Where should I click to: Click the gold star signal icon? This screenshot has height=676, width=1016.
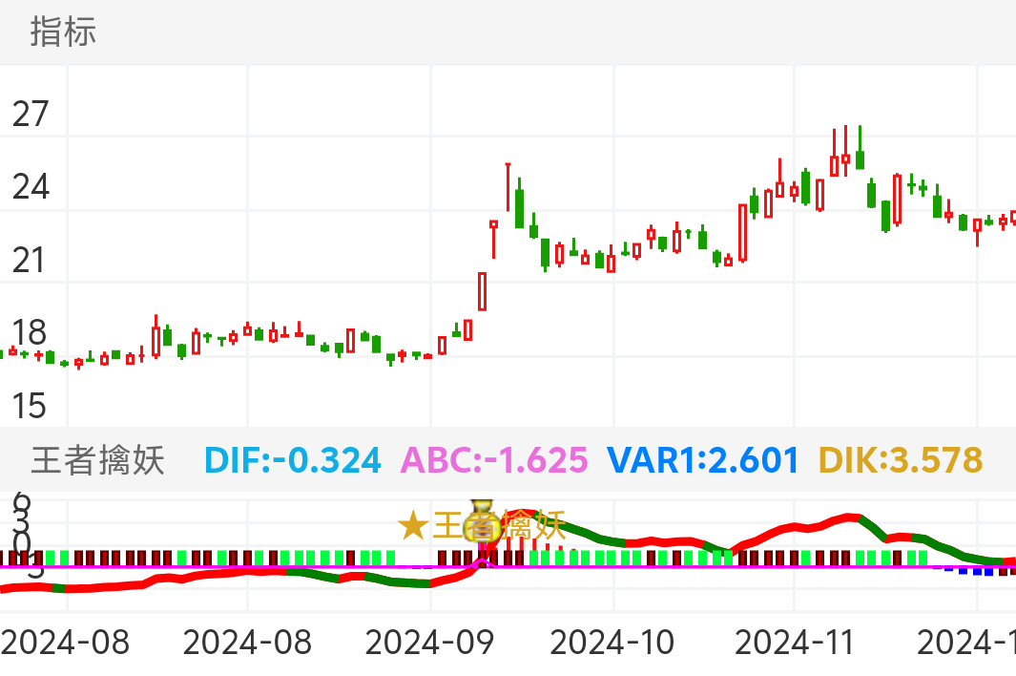click(x=413, y=525)
